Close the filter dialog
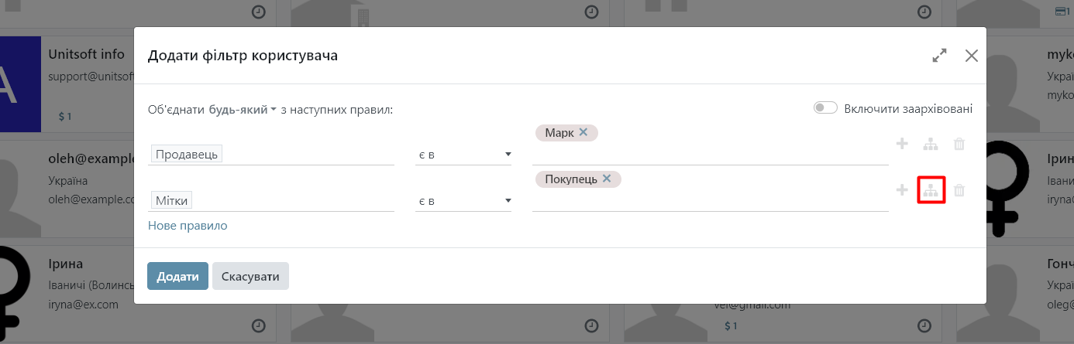This screenshot has height=344, width=1074. tap(972, 56)
